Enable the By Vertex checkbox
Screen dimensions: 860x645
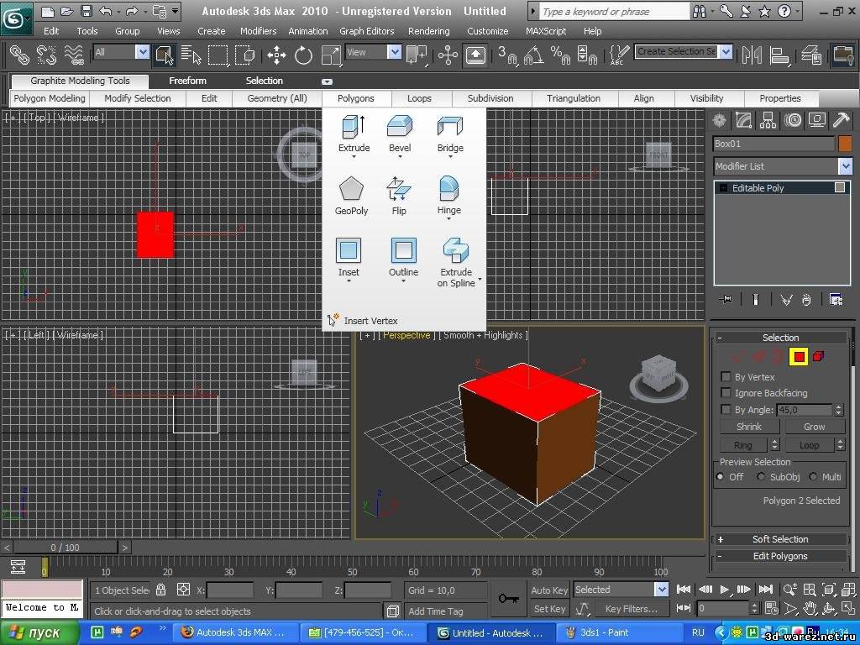pos(726,377)
